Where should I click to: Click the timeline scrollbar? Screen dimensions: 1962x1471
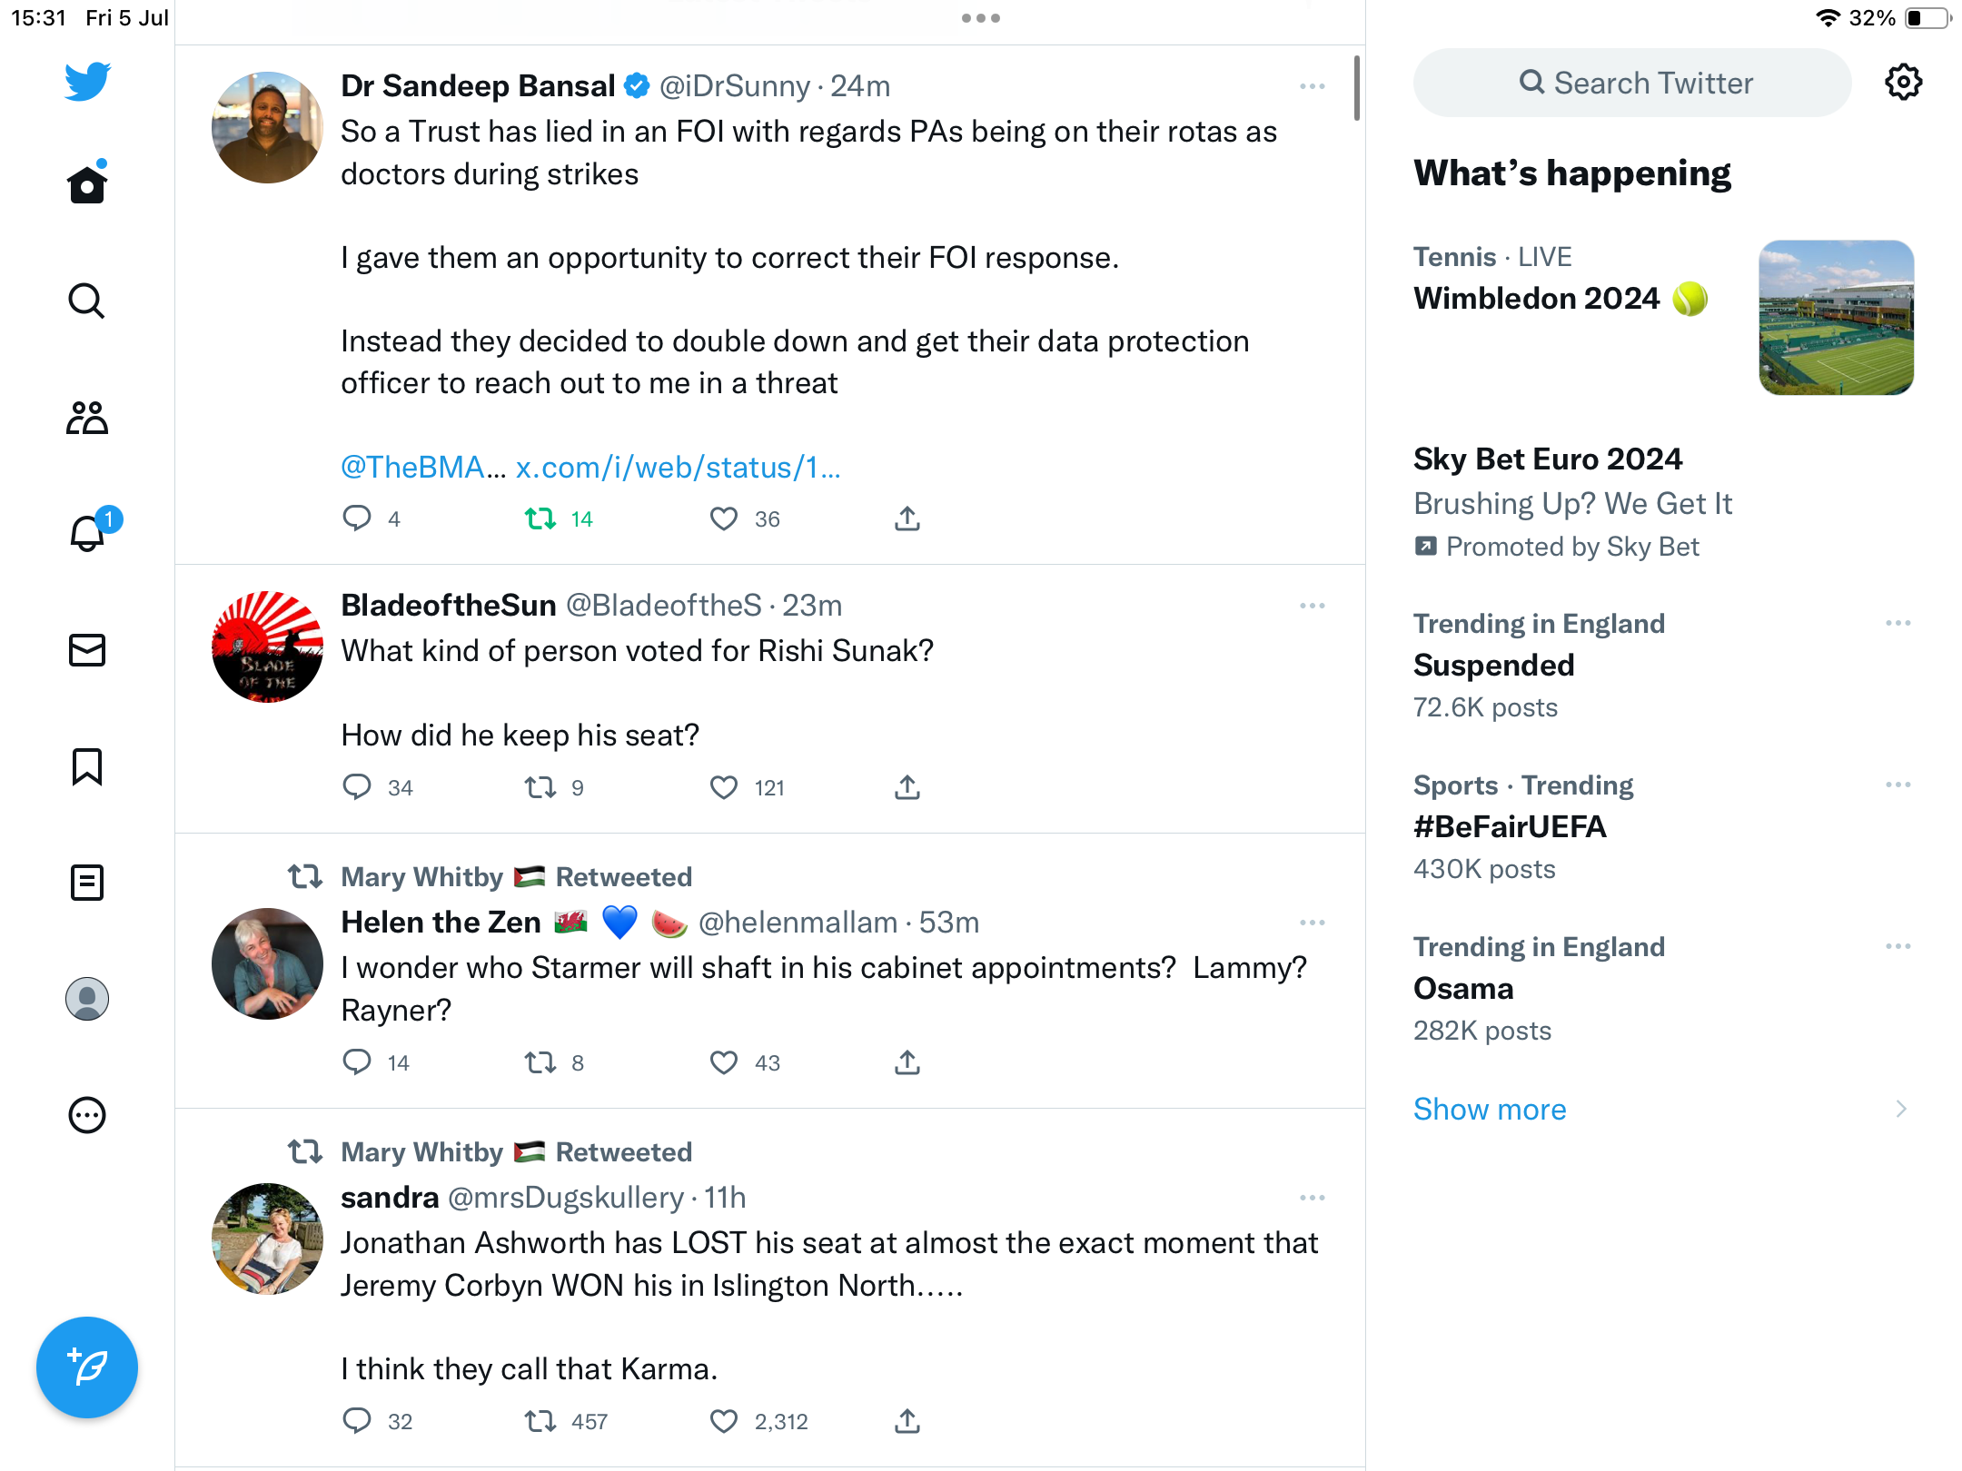coord(1356,88)
